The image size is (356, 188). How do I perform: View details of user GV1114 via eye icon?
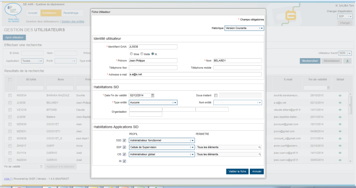[x=340, y=153]
